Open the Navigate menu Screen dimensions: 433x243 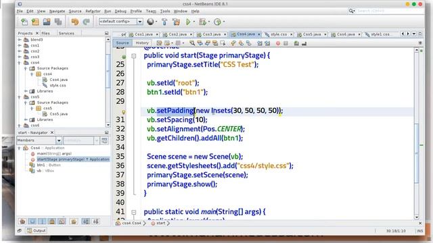coord(57,11)
